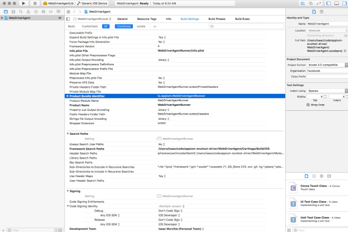Click the Stop button in toolbar

click(35, 3)
